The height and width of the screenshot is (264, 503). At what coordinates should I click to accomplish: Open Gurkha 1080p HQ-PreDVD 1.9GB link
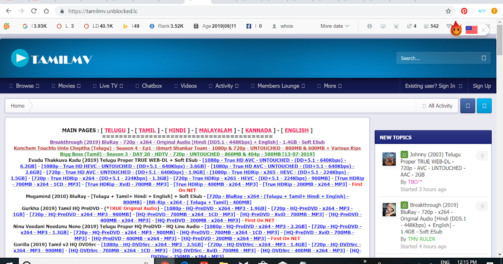point(215,208)
